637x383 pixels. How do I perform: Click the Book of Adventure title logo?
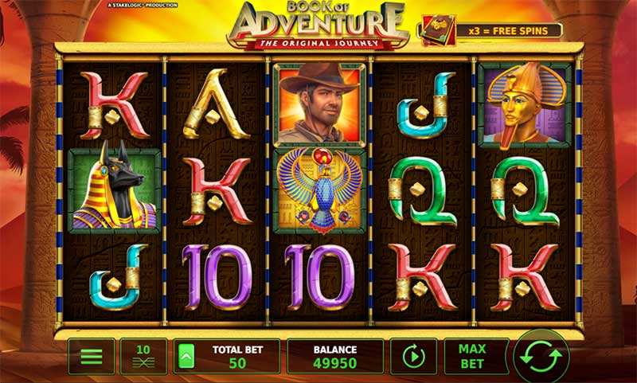[319, 25]
